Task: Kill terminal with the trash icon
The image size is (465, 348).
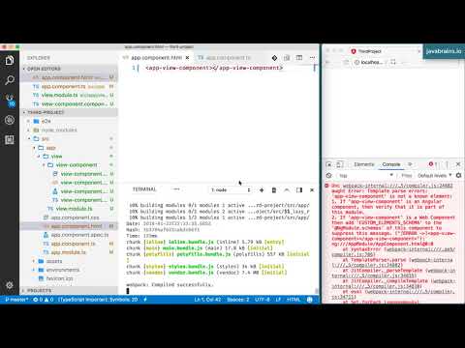Action: pyautogui.click(x=274, y=190)
